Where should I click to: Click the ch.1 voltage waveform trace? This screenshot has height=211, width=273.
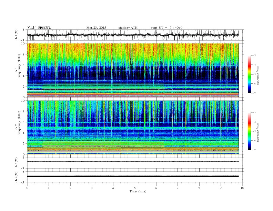coord(133,35)
